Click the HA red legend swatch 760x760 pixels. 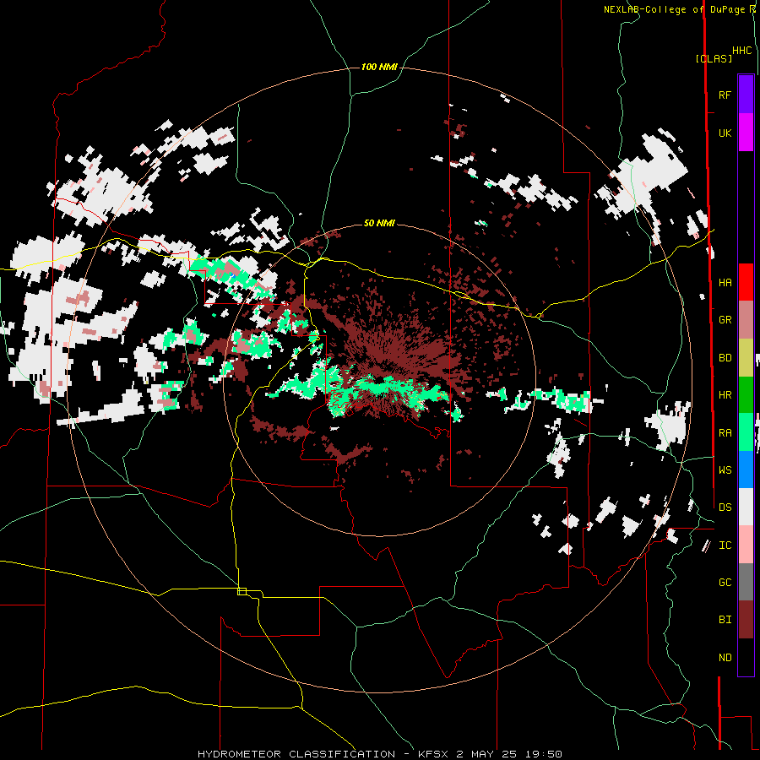[746, 282]
